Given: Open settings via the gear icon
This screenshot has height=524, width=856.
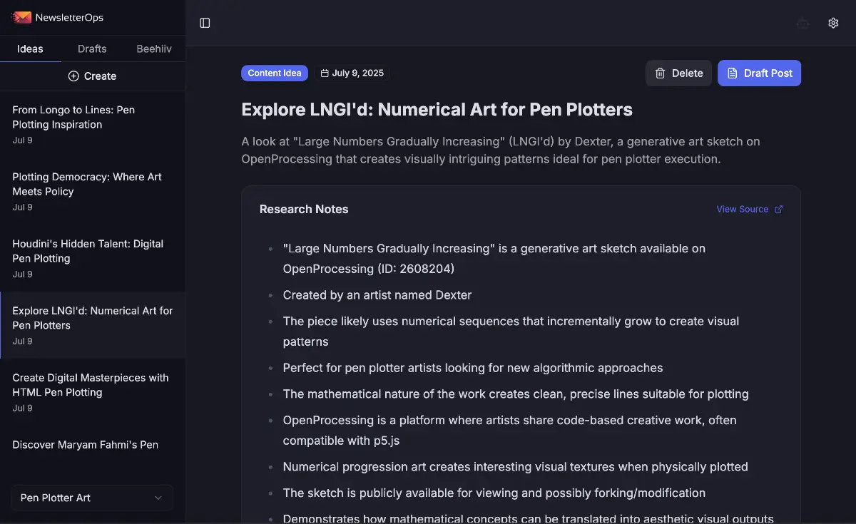Looking at the screenshot, I should [x=833, y=23].
